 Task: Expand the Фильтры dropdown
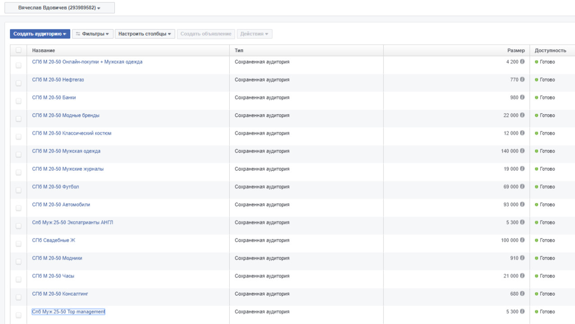(x=92, y=34)
